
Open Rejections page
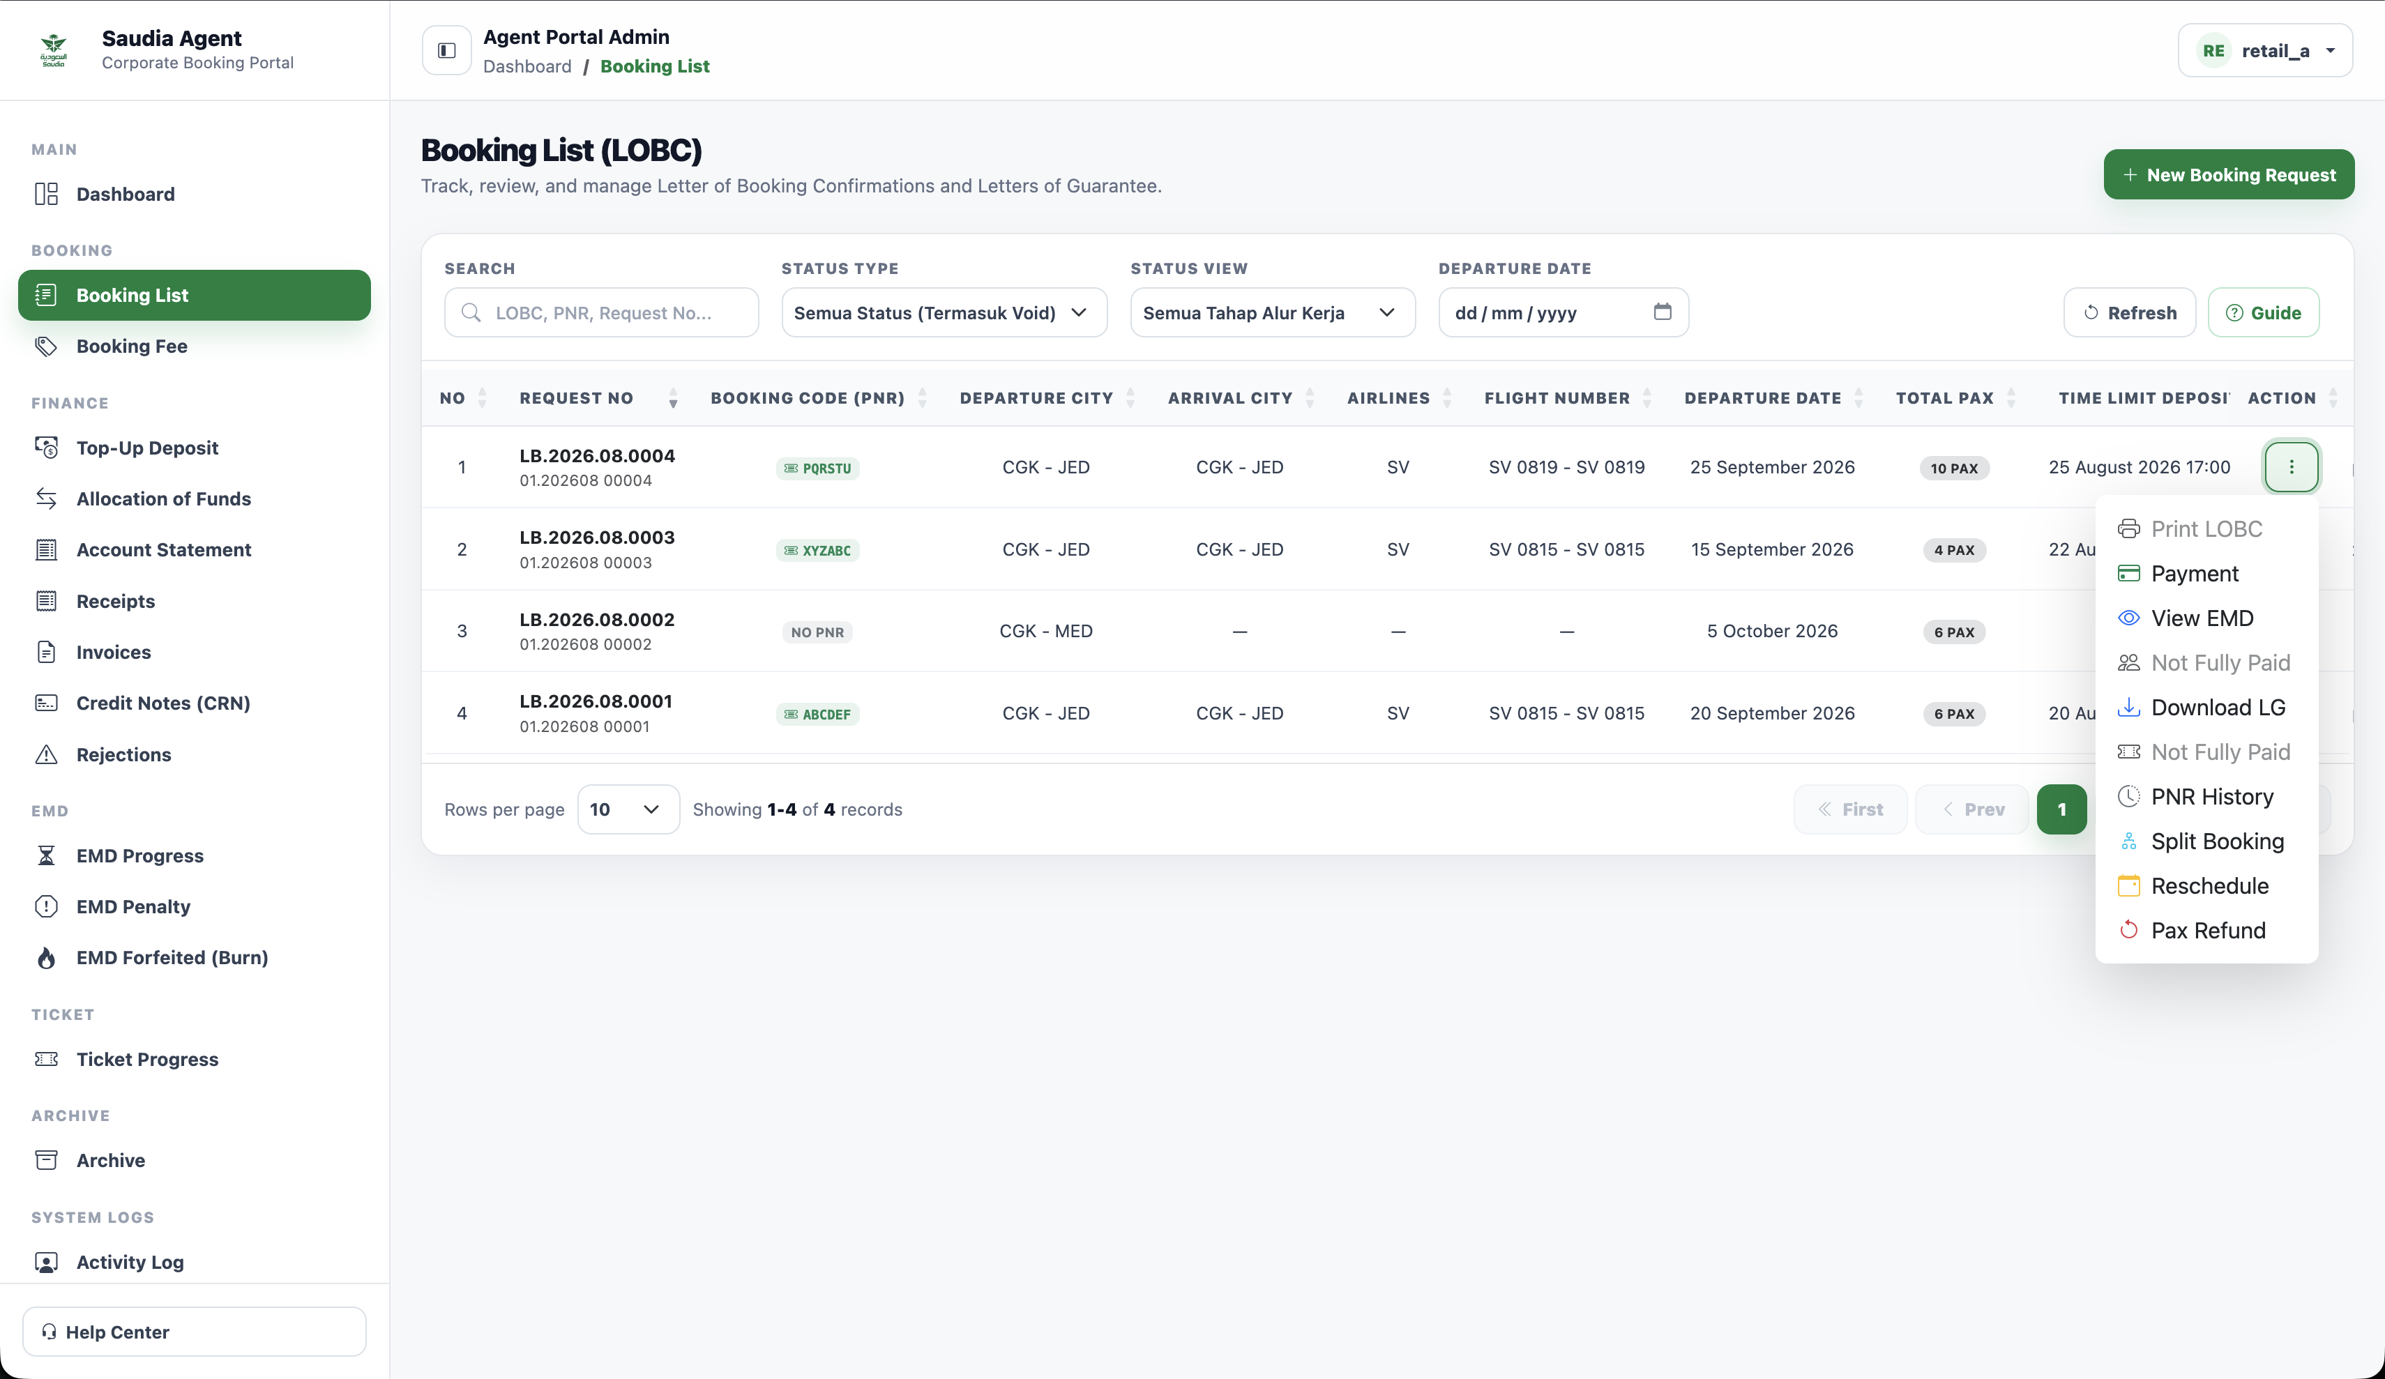[x=194, y=754]
